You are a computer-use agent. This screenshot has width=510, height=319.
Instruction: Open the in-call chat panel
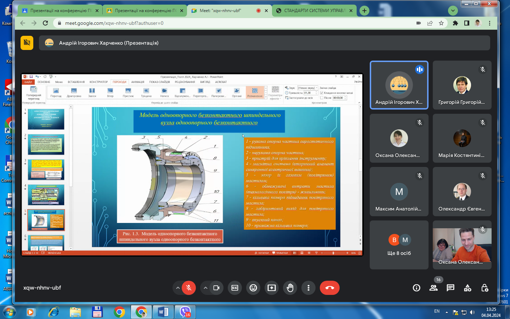click(x=450, y=288)
